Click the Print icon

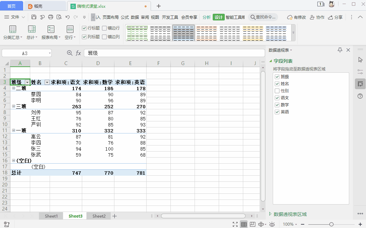pyautogui.click(x=50, y=17)
